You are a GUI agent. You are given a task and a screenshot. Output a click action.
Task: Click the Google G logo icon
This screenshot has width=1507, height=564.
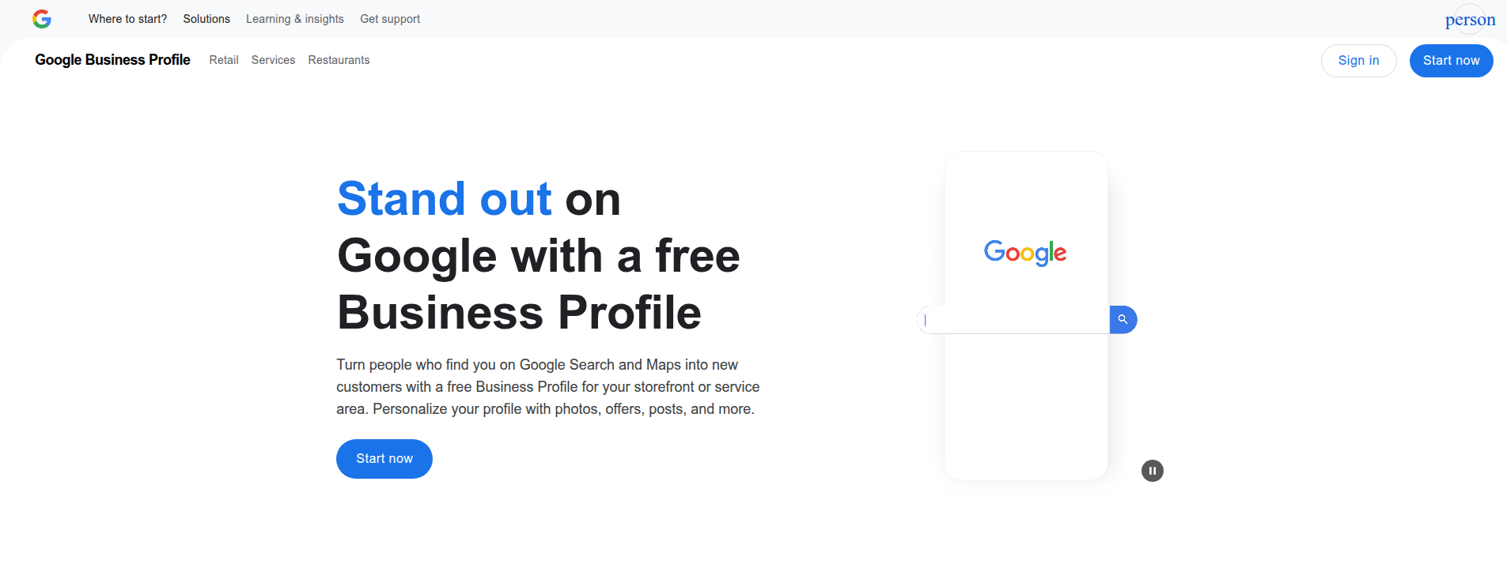coord(41,19)
